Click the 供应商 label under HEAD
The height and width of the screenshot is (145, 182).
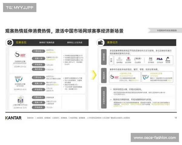[x=168, y=63]
